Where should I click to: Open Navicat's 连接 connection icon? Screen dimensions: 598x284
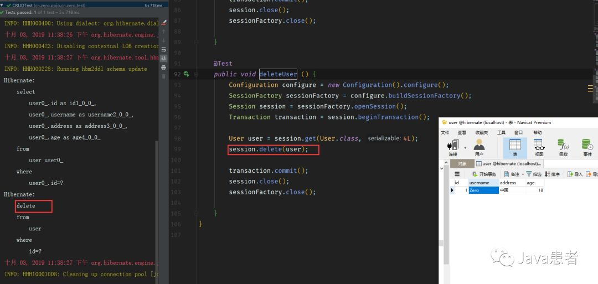click(453, 147)
